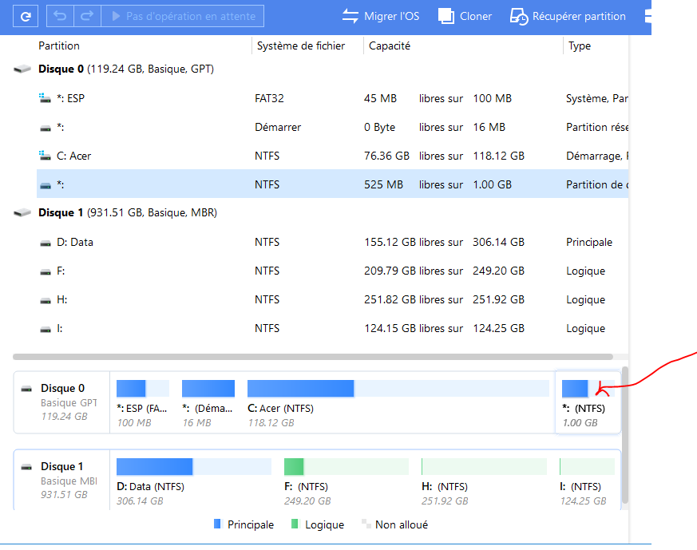697x550 pixels.
Task: Click the refresh icon in toolbar
Action: 26,17
